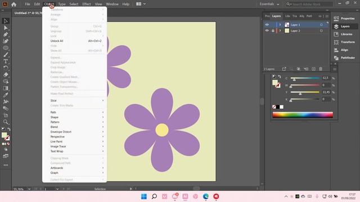Select the Type tool
Image resolution: width=360 pixels, height=202 pixels.
pyautogui.click(x=6, y=61)
